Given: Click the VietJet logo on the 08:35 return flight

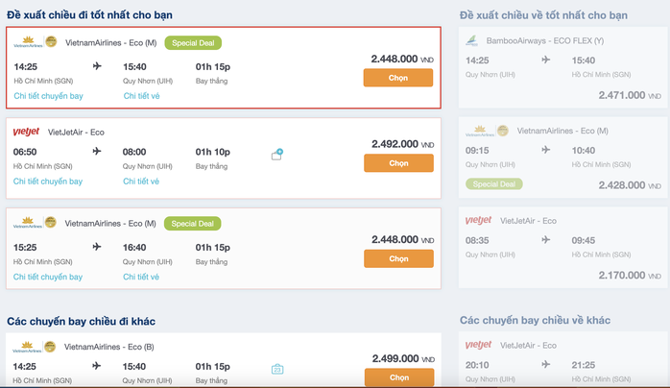Looking at the screenshot, I should (x=478, y=221).
